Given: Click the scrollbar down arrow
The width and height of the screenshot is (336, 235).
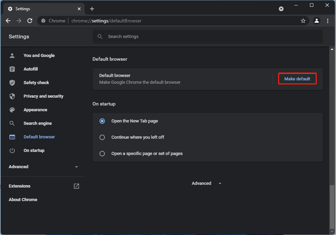Looking at the screenshot, I should click(332, 232).
